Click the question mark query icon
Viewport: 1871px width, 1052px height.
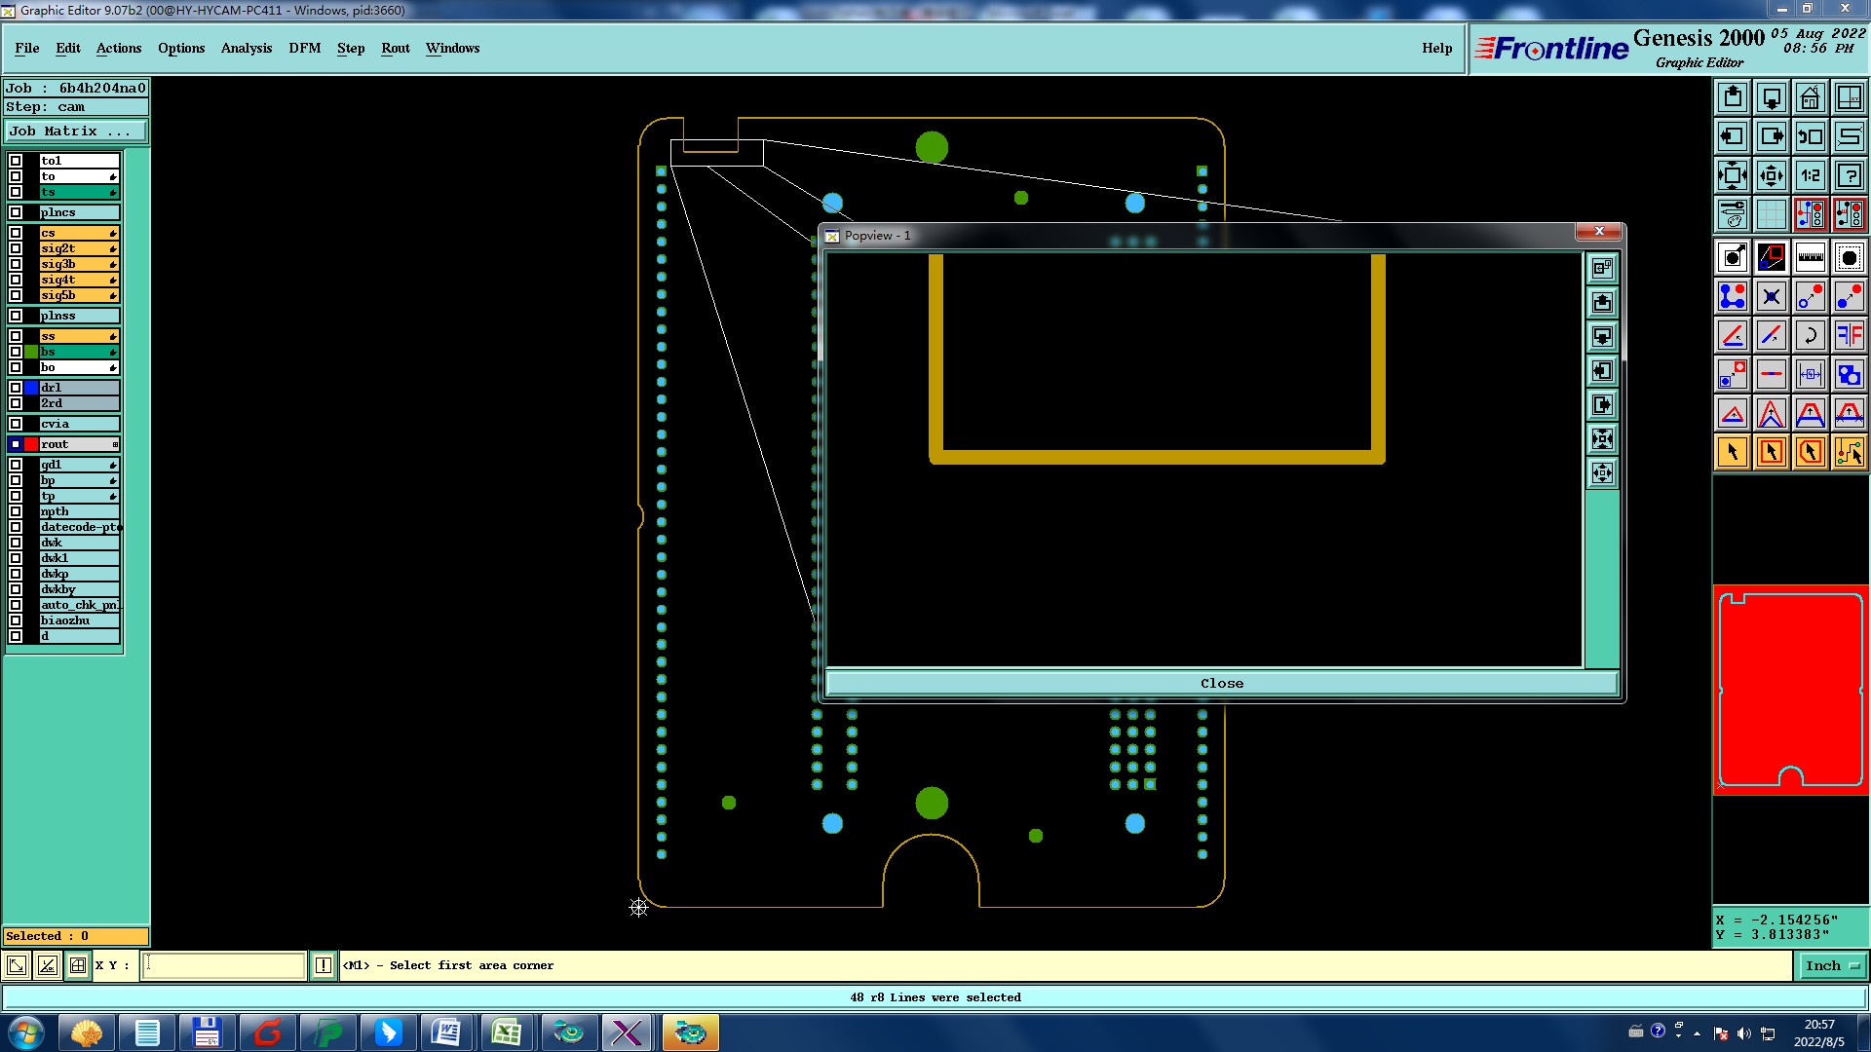[1849, 176]
